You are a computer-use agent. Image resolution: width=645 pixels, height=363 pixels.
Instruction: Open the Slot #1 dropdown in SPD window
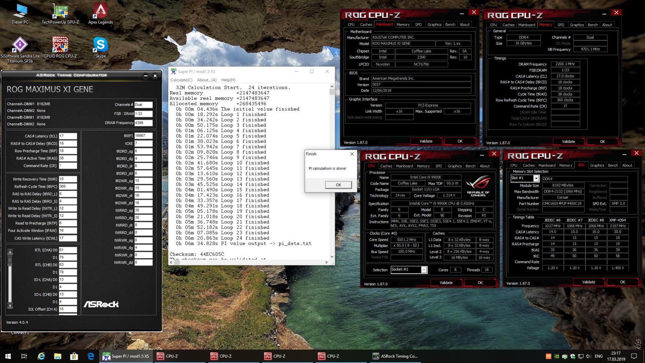pyautogui.click(x=536, y=178)
